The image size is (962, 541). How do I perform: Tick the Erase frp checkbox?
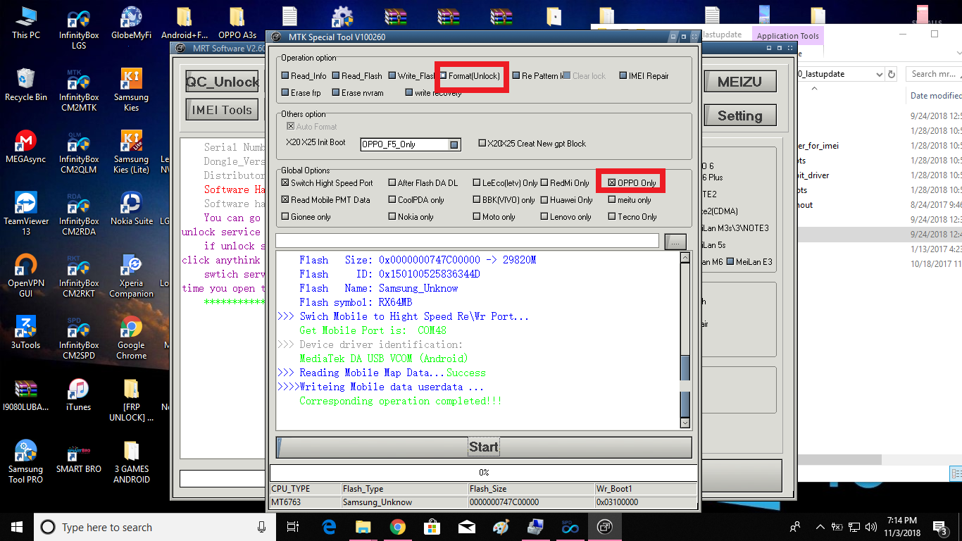pyautogui.click(x=285, y=93)
